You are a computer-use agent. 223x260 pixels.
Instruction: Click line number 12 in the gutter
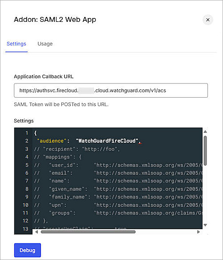(25, 221)
